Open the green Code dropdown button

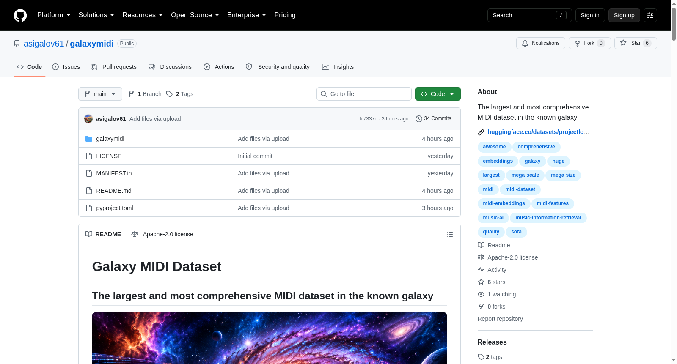(438, 94)
